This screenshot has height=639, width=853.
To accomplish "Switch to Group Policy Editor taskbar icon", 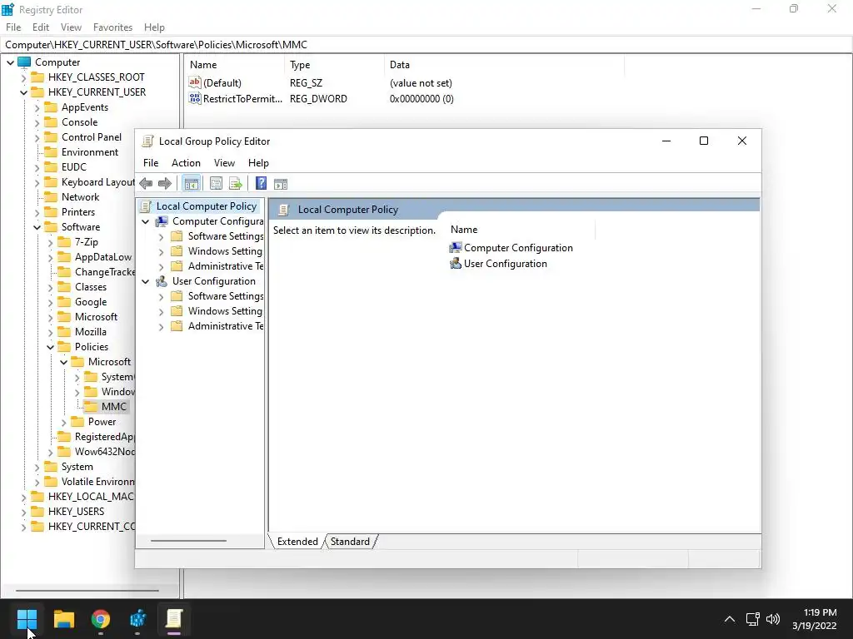I will coord(174,618).
